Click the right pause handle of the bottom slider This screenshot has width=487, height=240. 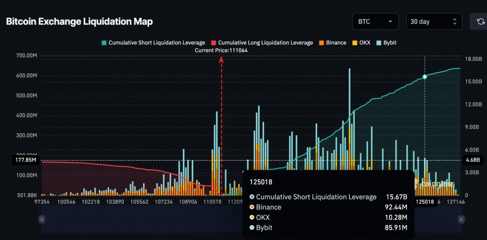[461, 219]
